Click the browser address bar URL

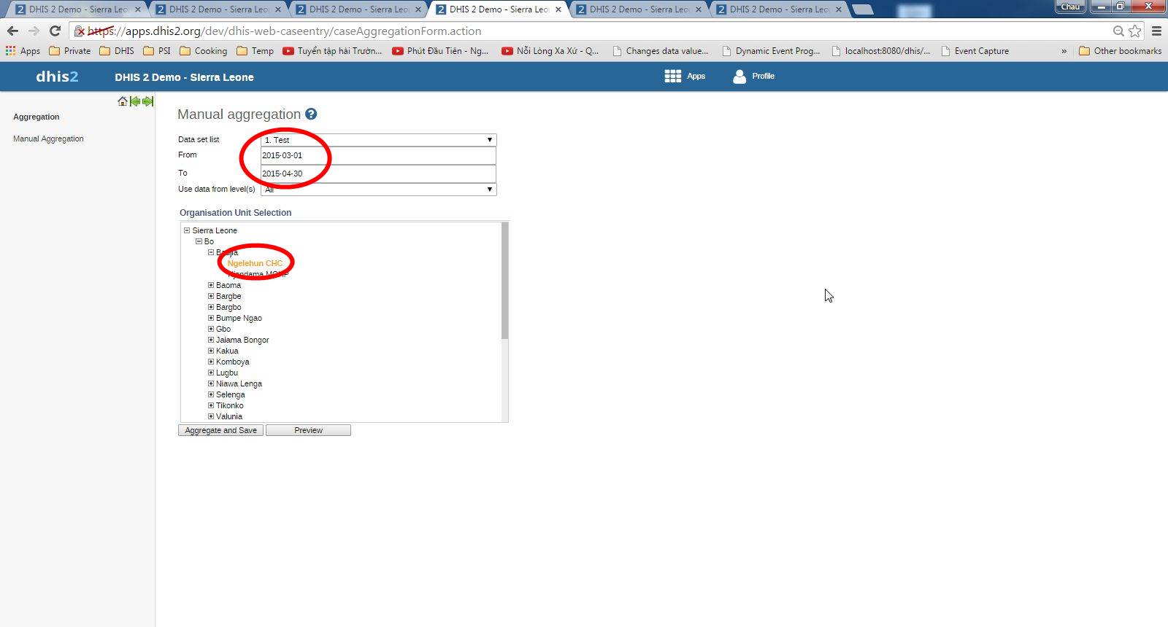(x=285, y=31)
